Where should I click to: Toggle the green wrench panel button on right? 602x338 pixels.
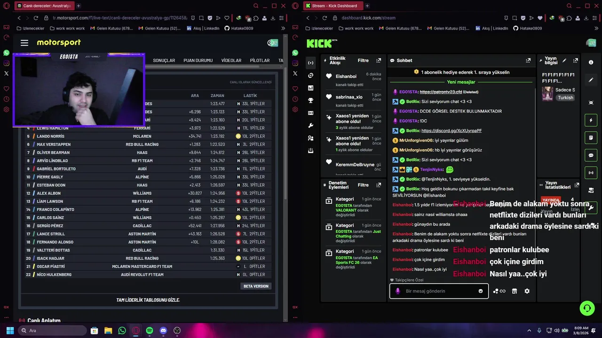tap(591, 207)
